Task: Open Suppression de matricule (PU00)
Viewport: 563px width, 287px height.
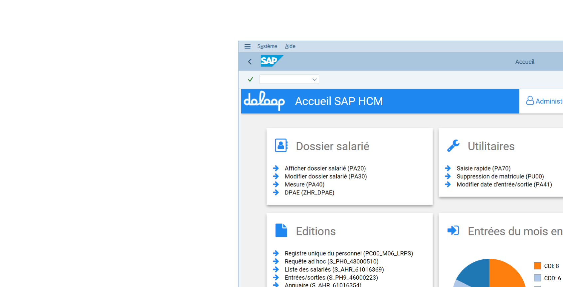Action: (500, 176)
